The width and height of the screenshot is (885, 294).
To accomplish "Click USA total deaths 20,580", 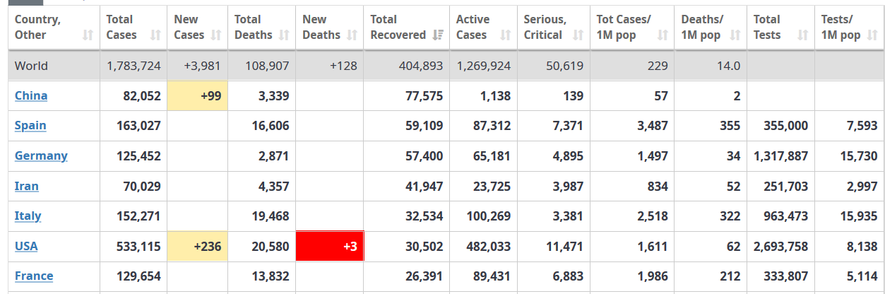I will (271, 246).
